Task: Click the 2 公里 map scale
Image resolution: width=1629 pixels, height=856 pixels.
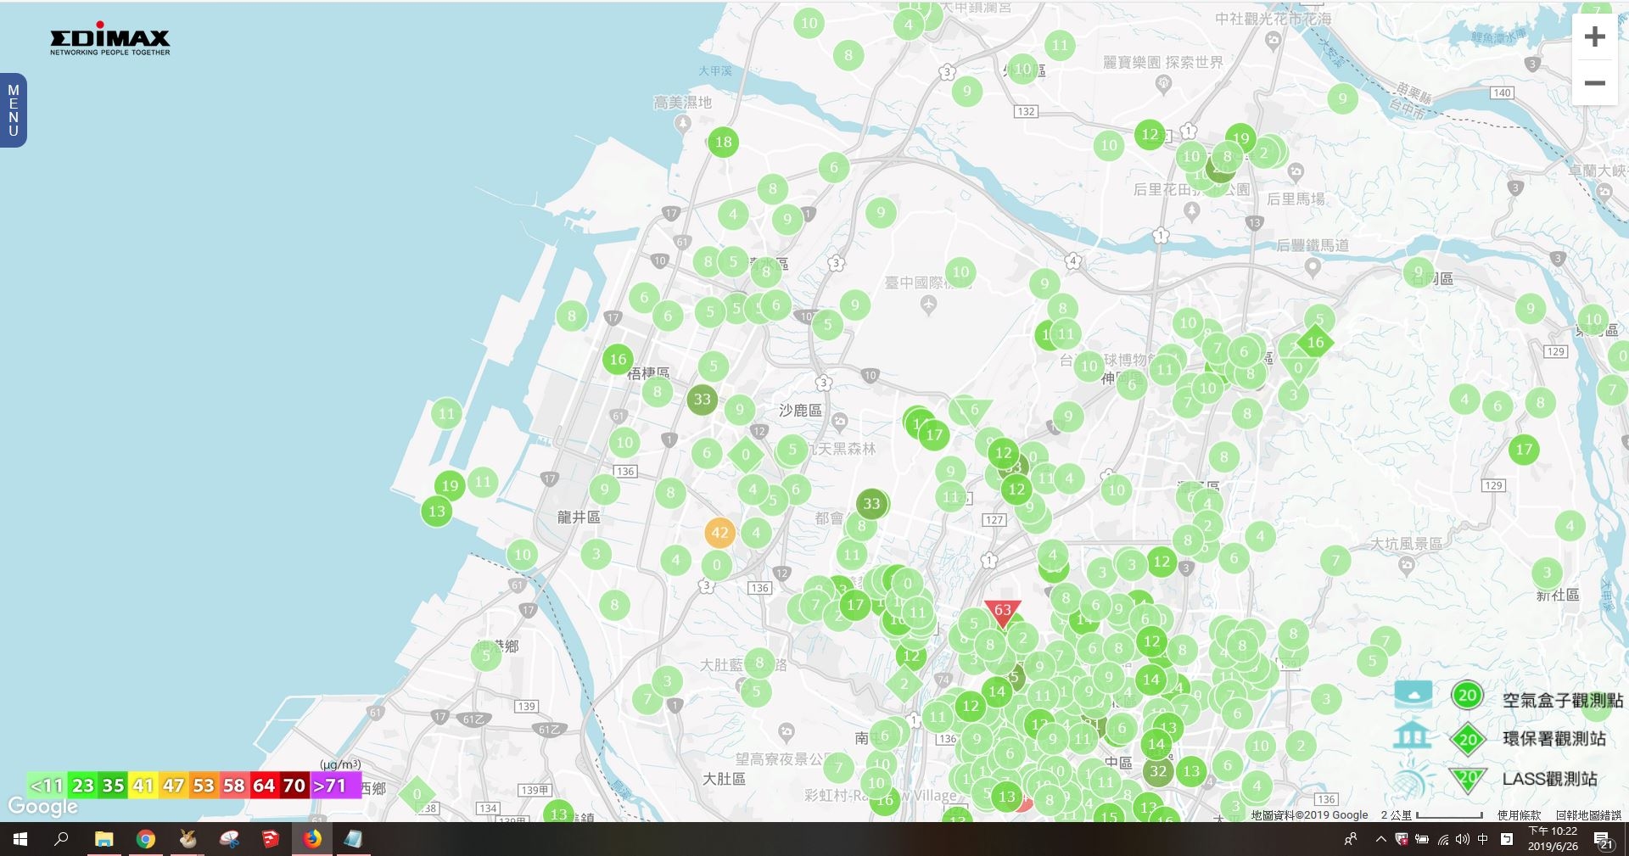Action: coord(1431,814)
